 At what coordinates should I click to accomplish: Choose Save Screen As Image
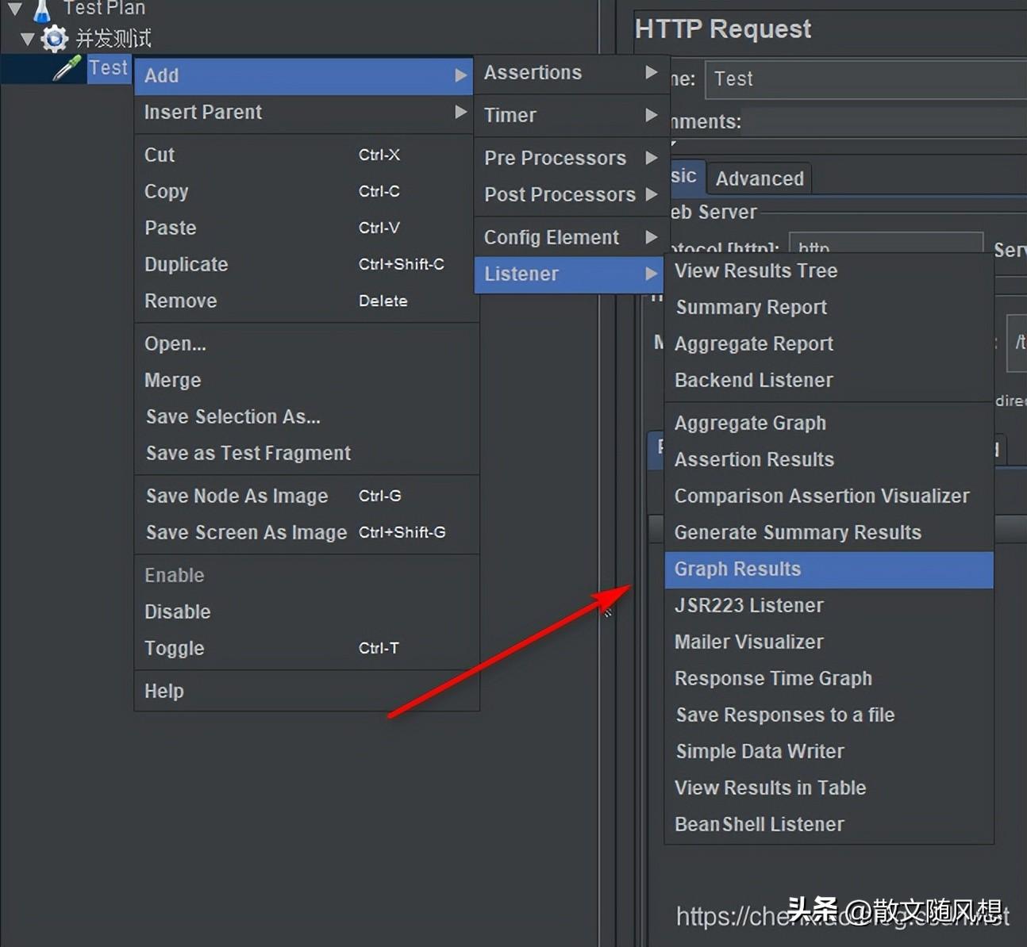tap(307, 533)
